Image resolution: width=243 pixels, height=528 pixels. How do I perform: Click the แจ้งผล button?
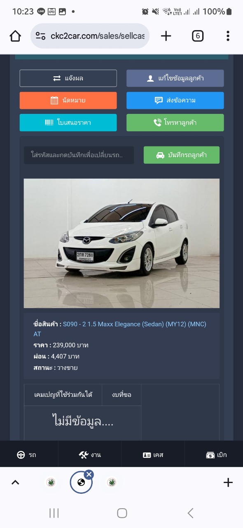click(68, 78)
